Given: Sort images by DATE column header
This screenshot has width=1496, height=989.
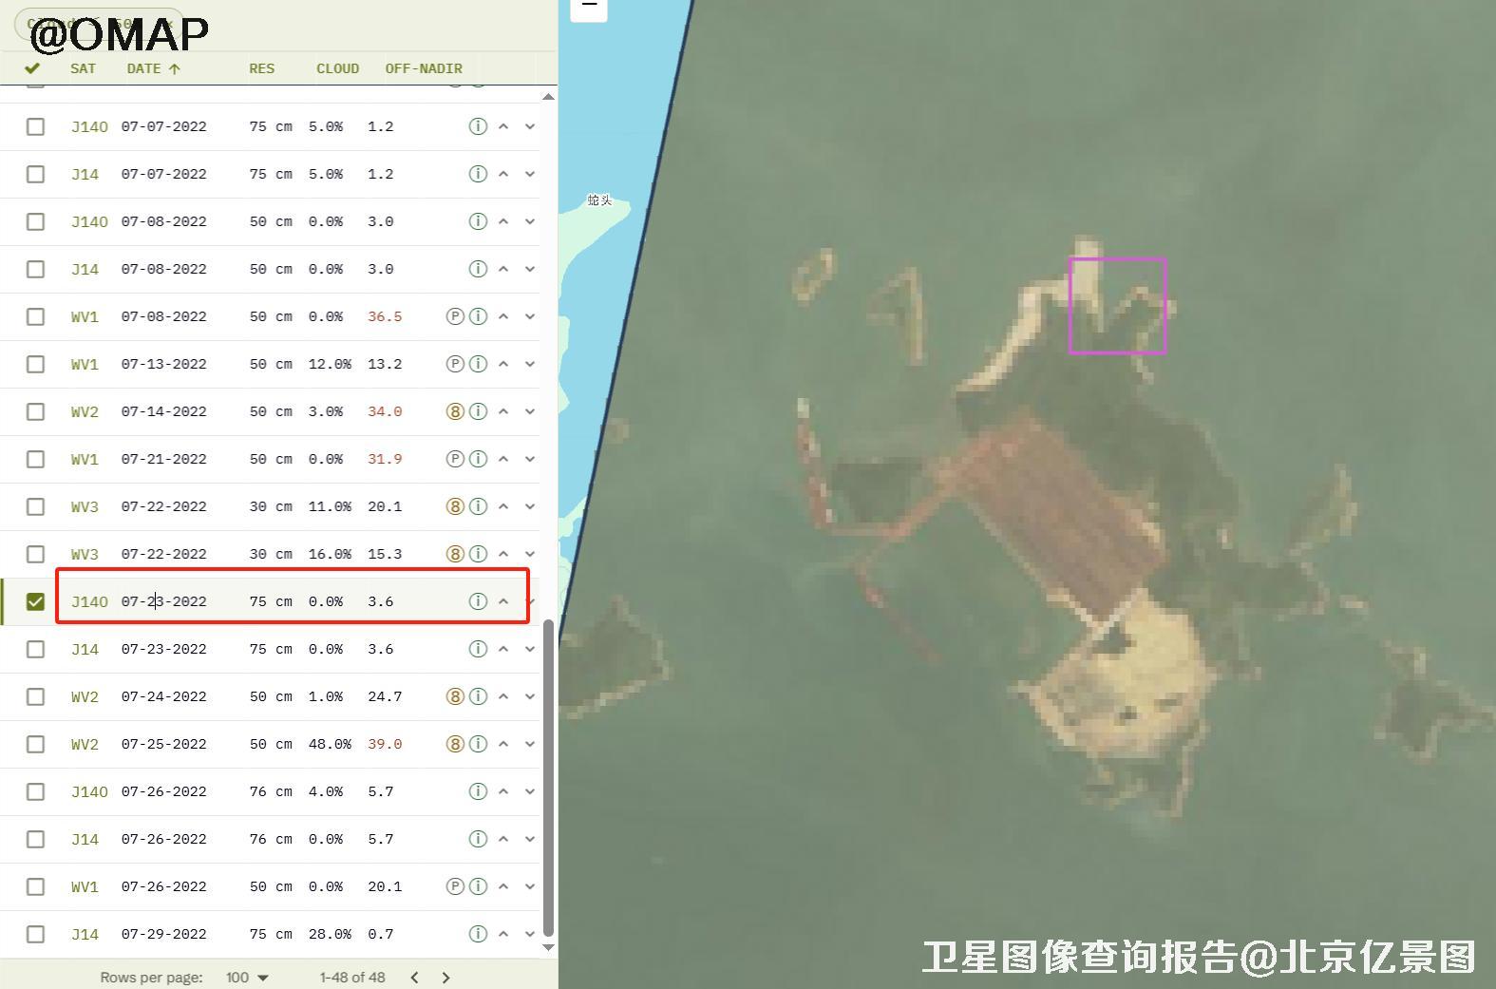Looking at the screenshot, I should coord(153,68).
